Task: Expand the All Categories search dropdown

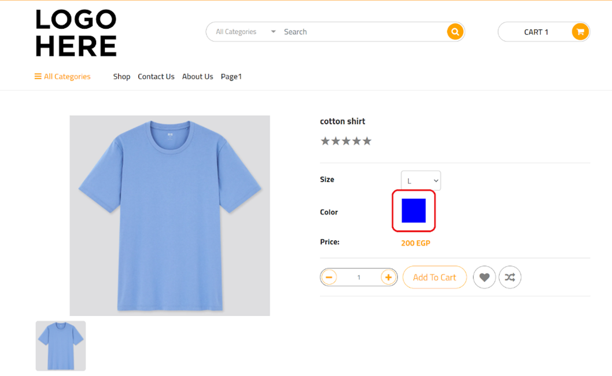Action: tap(246, 32)
